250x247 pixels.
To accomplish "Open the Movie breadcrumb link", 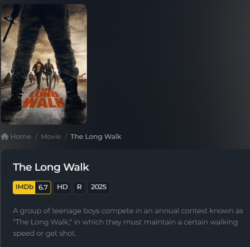I will click(x=51, y=137).
